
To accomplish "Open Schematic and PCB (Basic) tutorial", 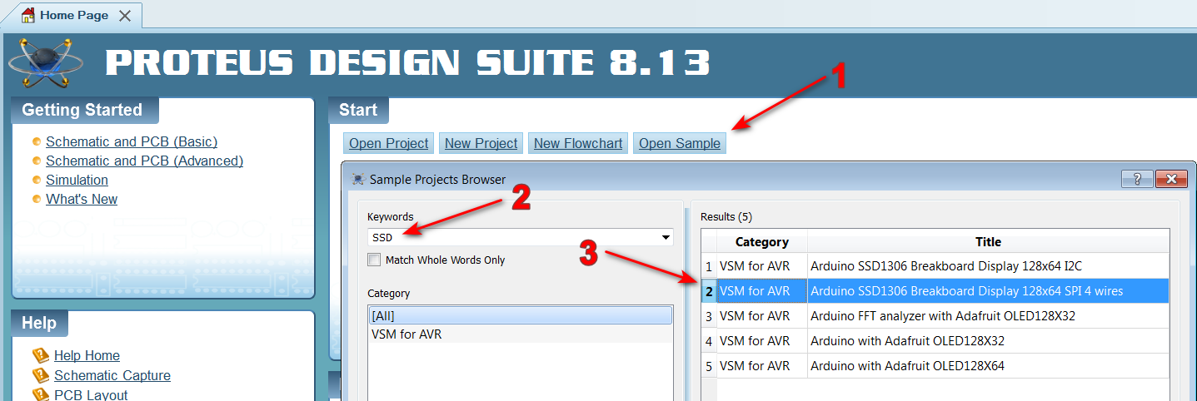I will click(132, 141).
